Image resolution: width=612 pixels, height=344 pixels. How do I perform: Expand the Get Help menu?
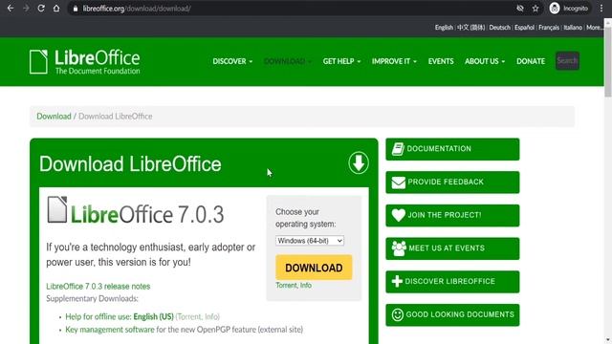(x=341, y=61)
